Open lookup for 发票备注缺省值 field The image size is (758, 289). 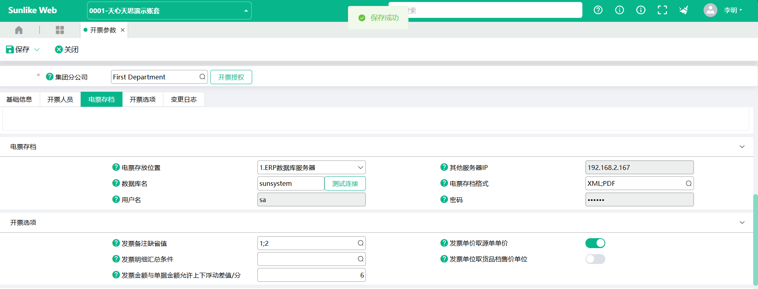360,243
